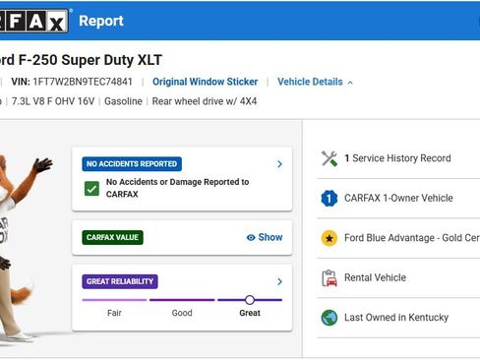Image resolution: width=480 pixels, height=360 pixels.
Task: Click the GREAT RELIABILITY badge
Action: pyautogui.click(x=120, y=281)
